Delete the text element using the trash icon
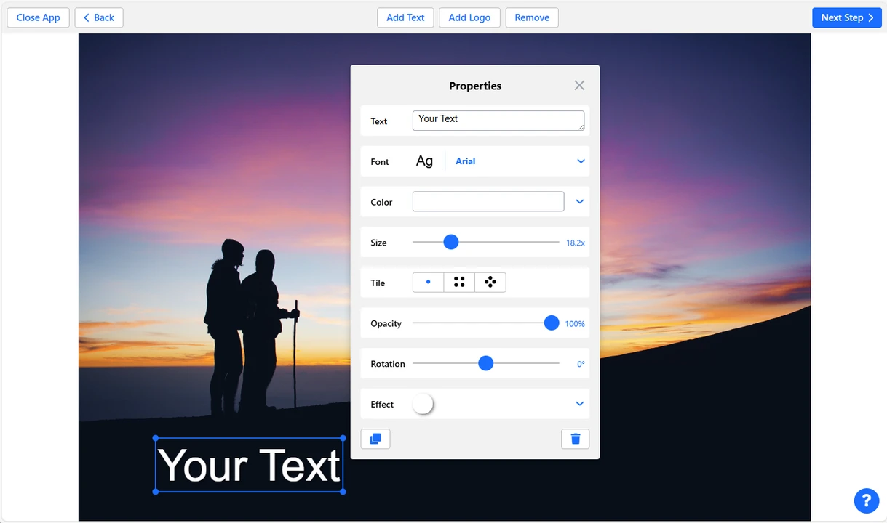This screenshot has height=523, width=887. (575, 439)
